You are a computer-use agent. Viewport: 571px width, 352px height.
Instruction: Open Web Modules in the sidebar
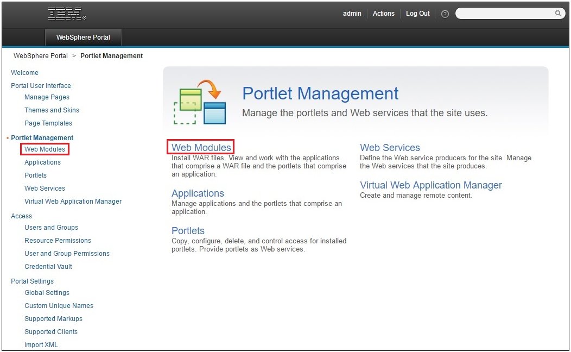tap(45, 149)
